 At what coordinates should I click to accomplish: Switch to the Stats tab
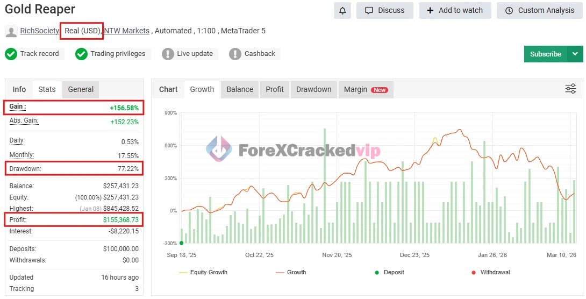(47, 89)
